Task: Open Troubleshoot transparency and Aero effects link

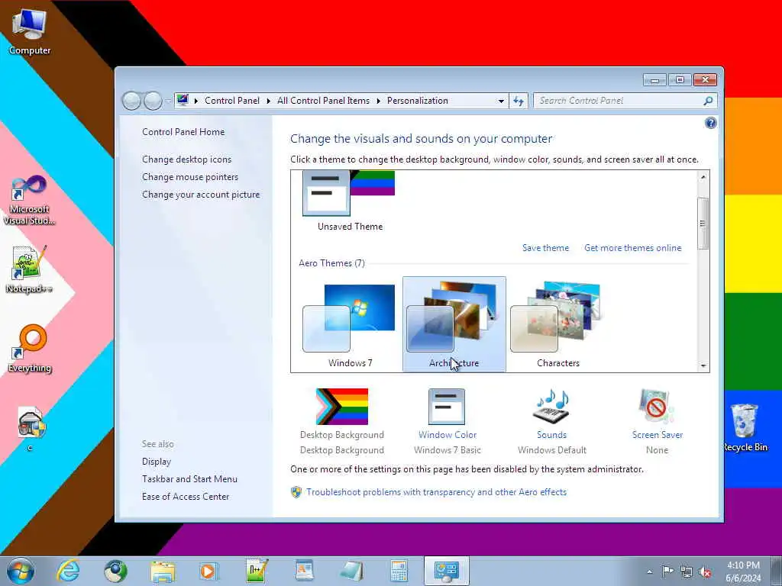Action: coord(436,492)
